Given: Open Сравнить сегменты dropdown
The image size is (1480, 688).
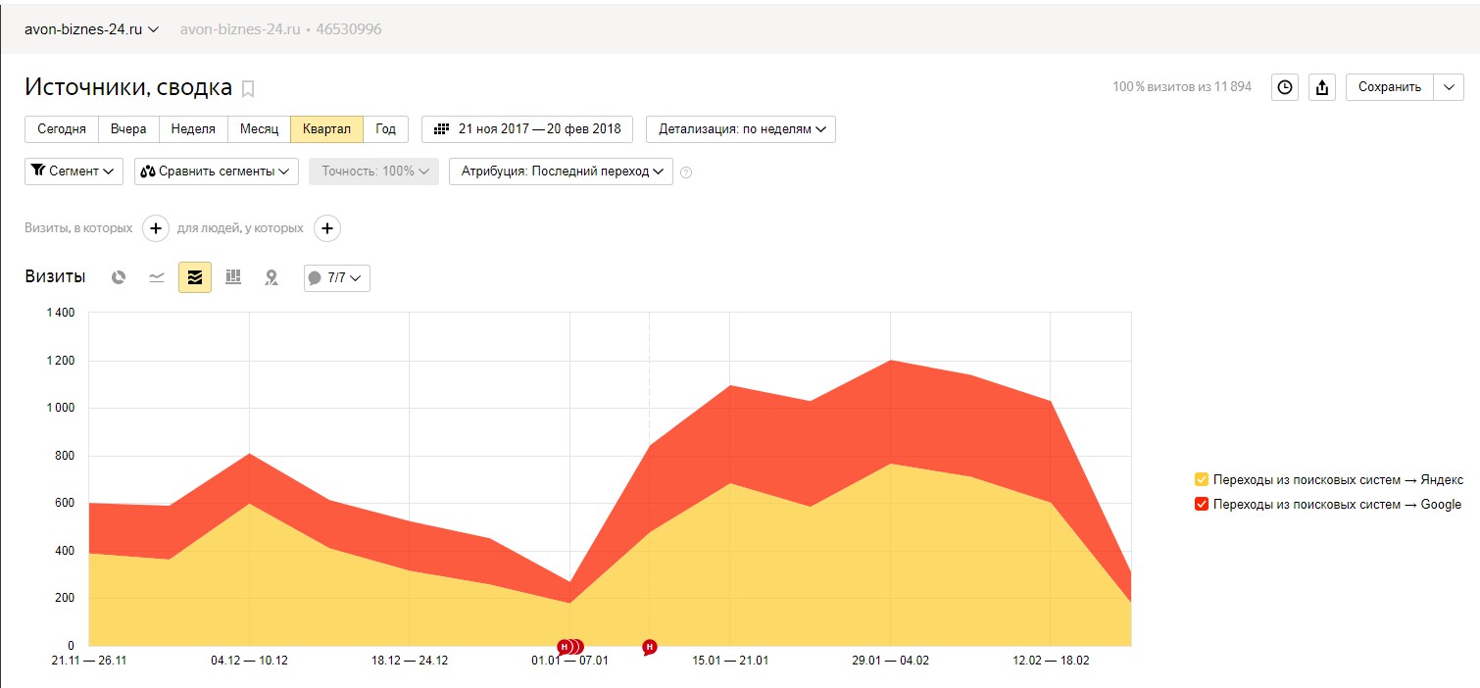Looking at the screenshot, I should pos(217,172).
